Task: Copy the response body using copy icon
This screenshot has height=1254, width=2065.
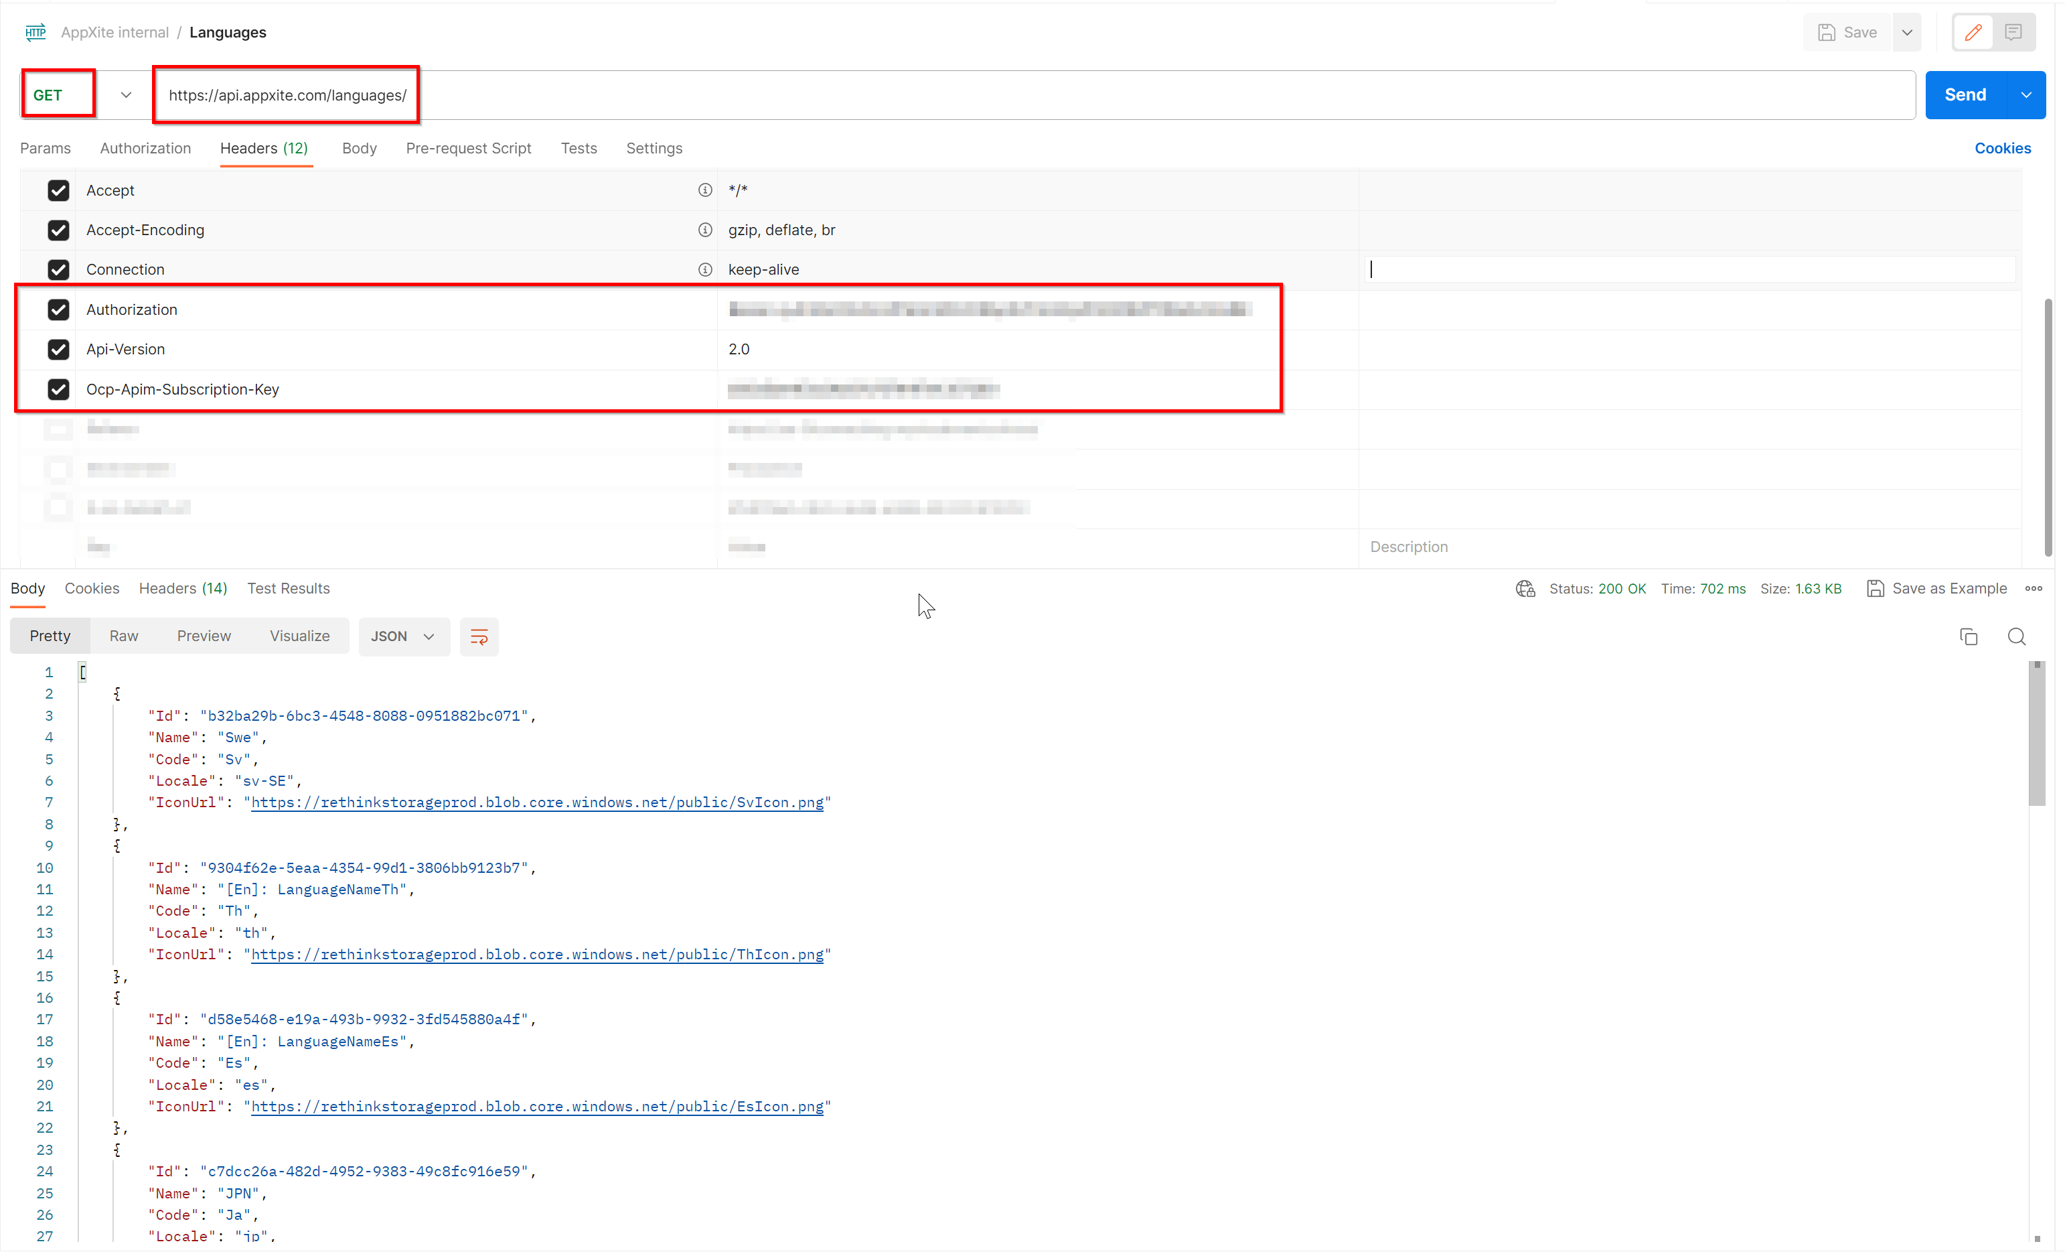Action: (x=1969, y=636)
